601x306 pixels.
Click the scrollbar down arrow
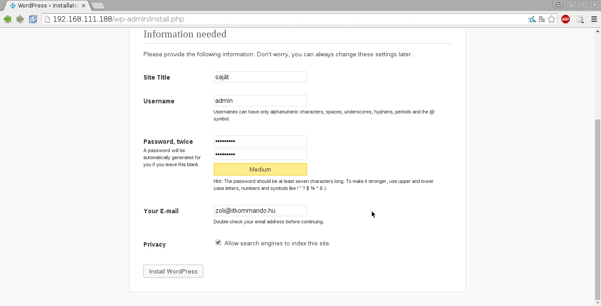(x=597, y=302)
